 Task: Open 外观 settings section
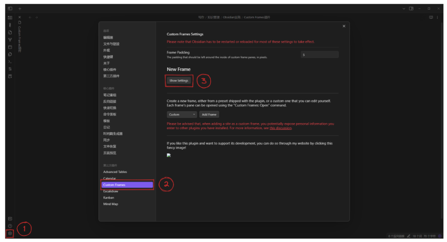[x=106, y=50]
